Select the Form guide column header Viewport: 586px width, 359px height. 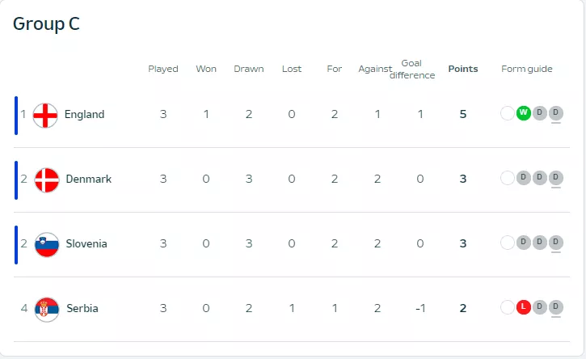coord(527,70)
